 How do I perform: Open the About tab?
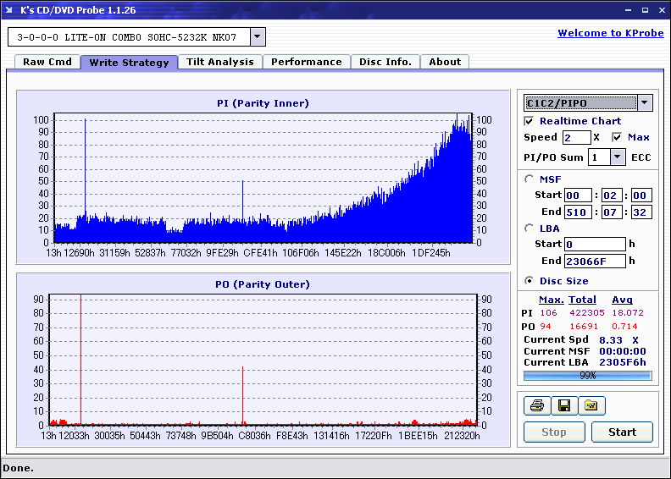445,62
